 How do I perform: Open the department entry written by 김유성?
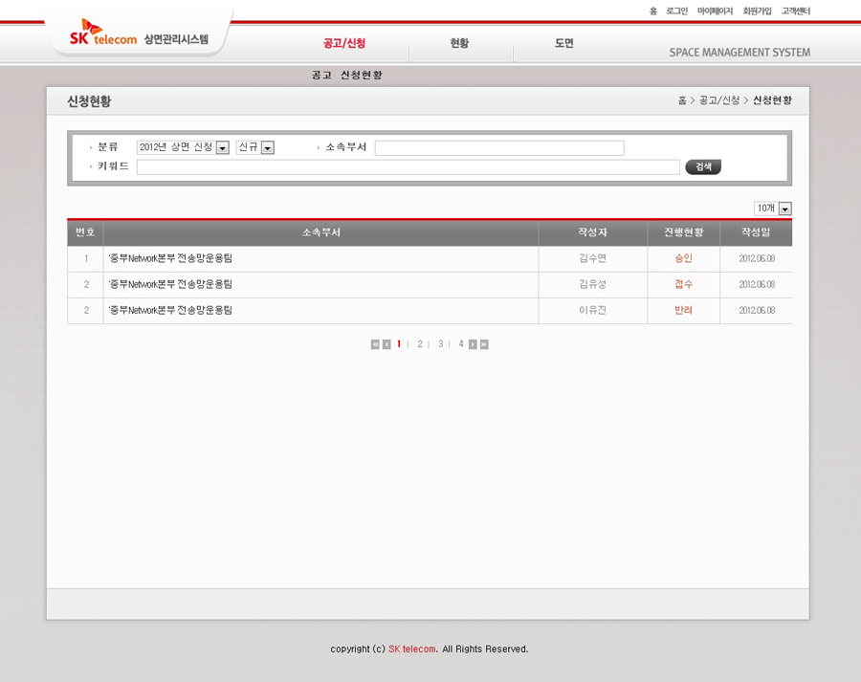pyautogui.click(x=170, y=284)
